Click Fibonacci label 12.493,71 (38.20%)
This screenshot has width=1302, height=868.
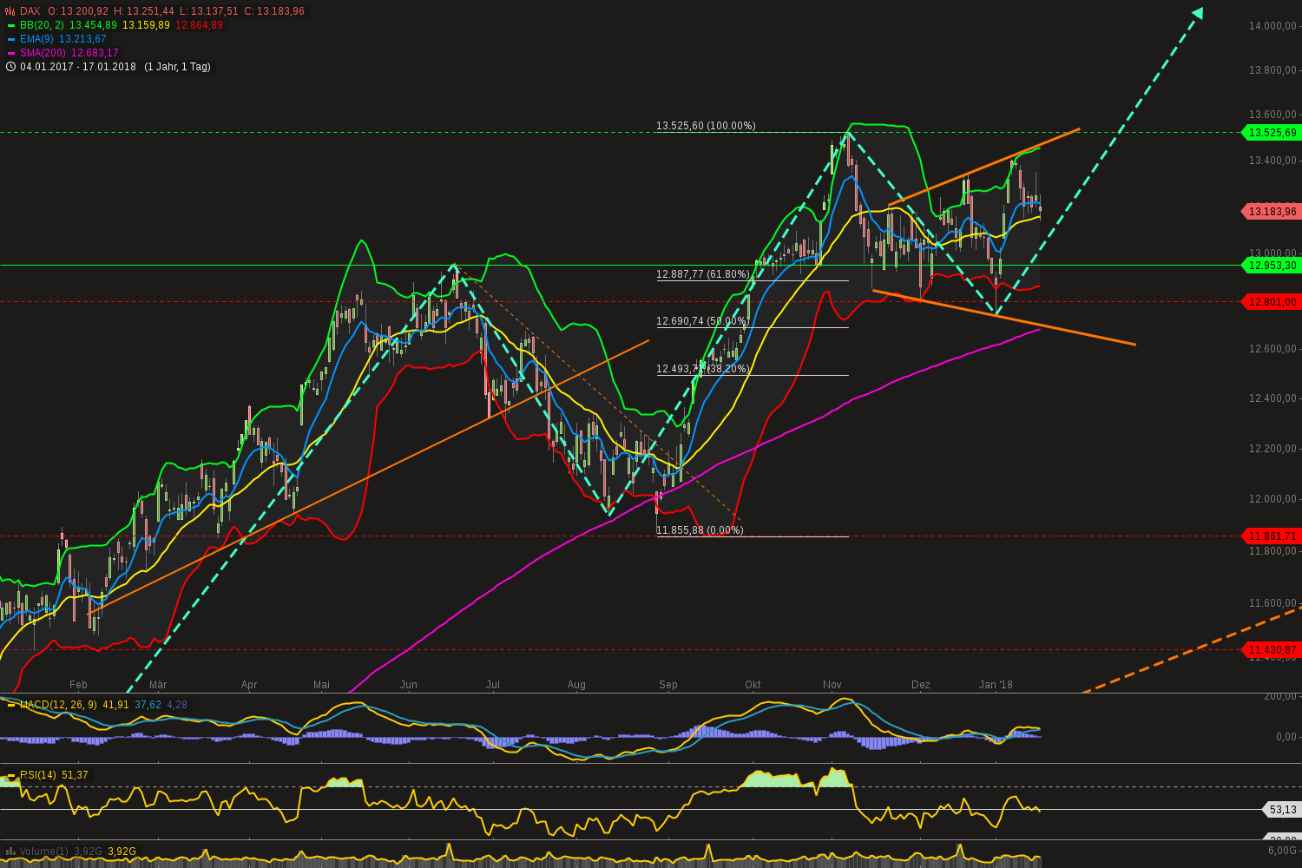coord(703,369)
